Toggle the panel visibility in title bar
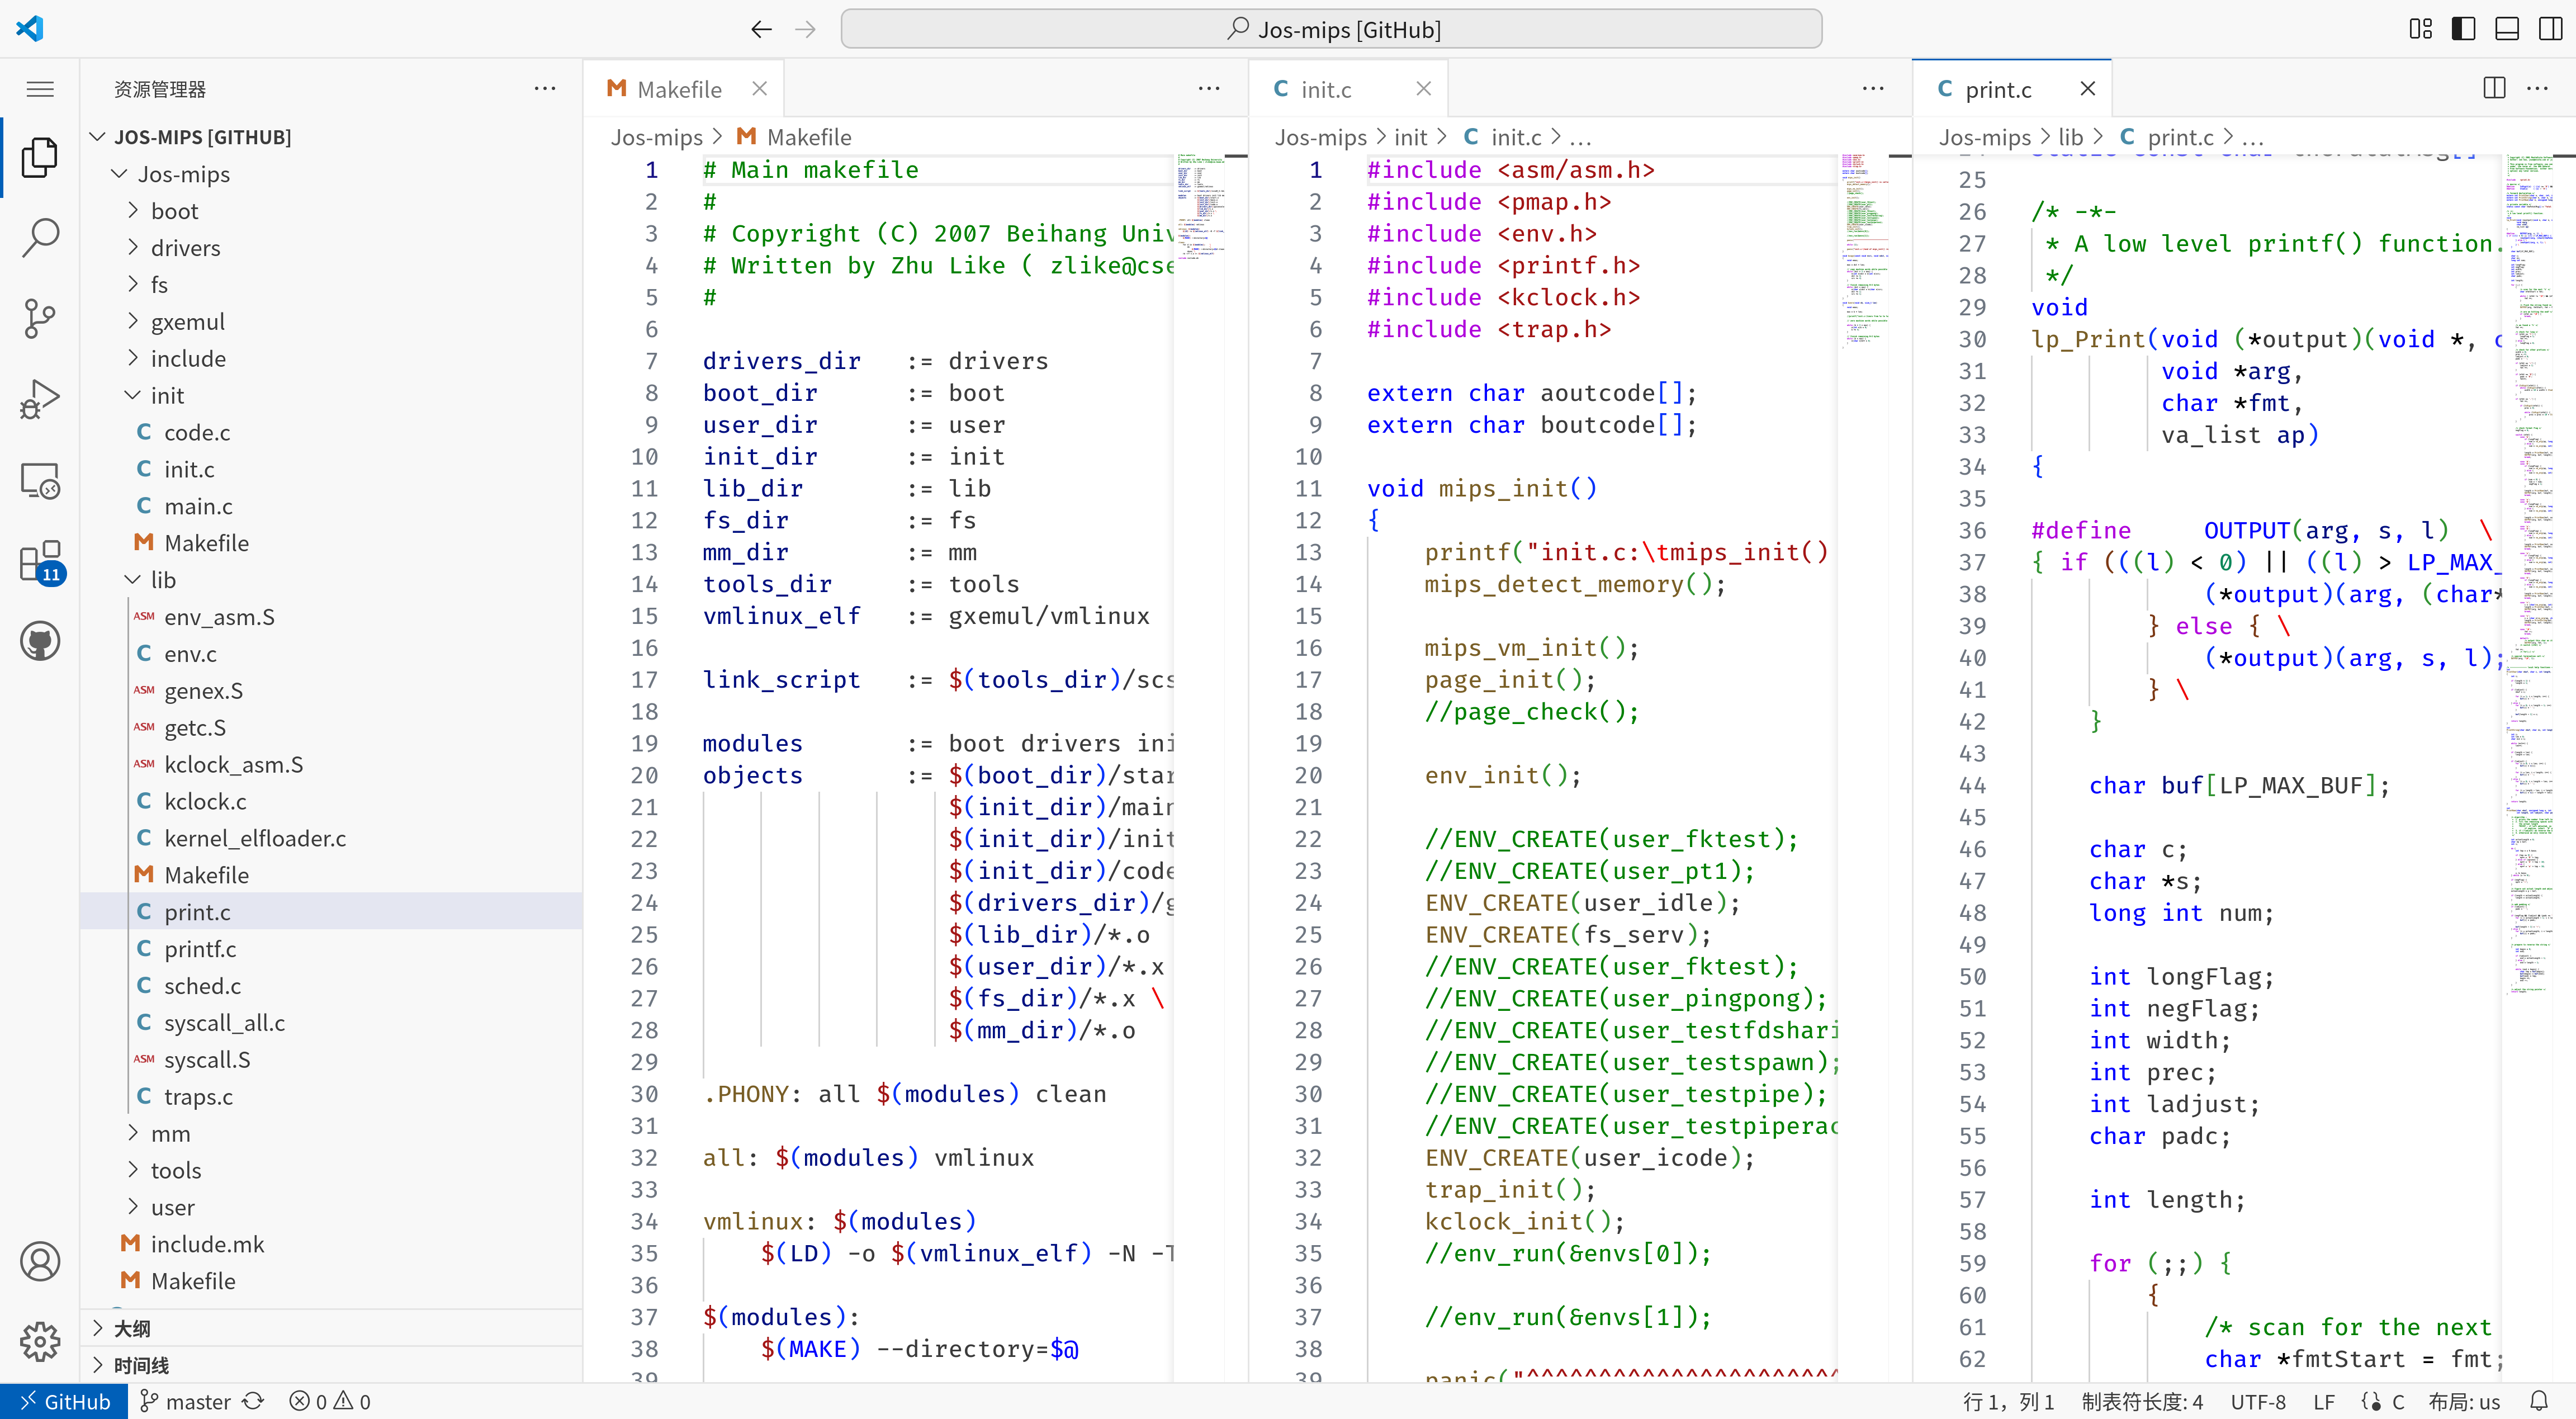This screenshot has height=1419, width=2576. [x=2506, y=28]
